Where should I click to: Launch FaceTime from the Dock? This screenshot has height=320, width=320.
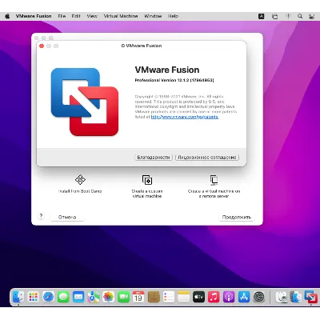123,297
